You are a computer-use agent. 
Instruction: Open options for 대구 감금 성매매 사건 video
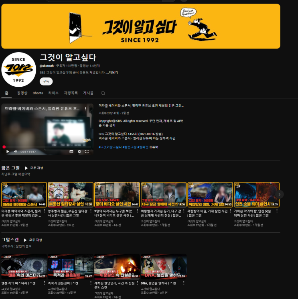click(184, 211)
